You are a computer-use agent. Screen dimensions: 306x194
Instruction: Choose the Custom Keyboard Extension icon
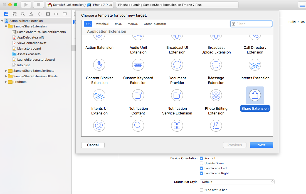point(138,65)
